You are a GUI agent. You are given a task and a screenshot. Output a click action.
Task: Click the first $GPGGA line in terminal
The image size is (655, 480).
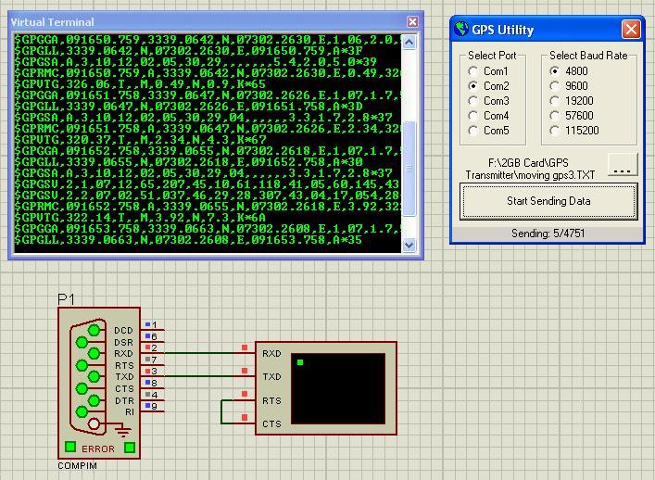tap(208, 40)
